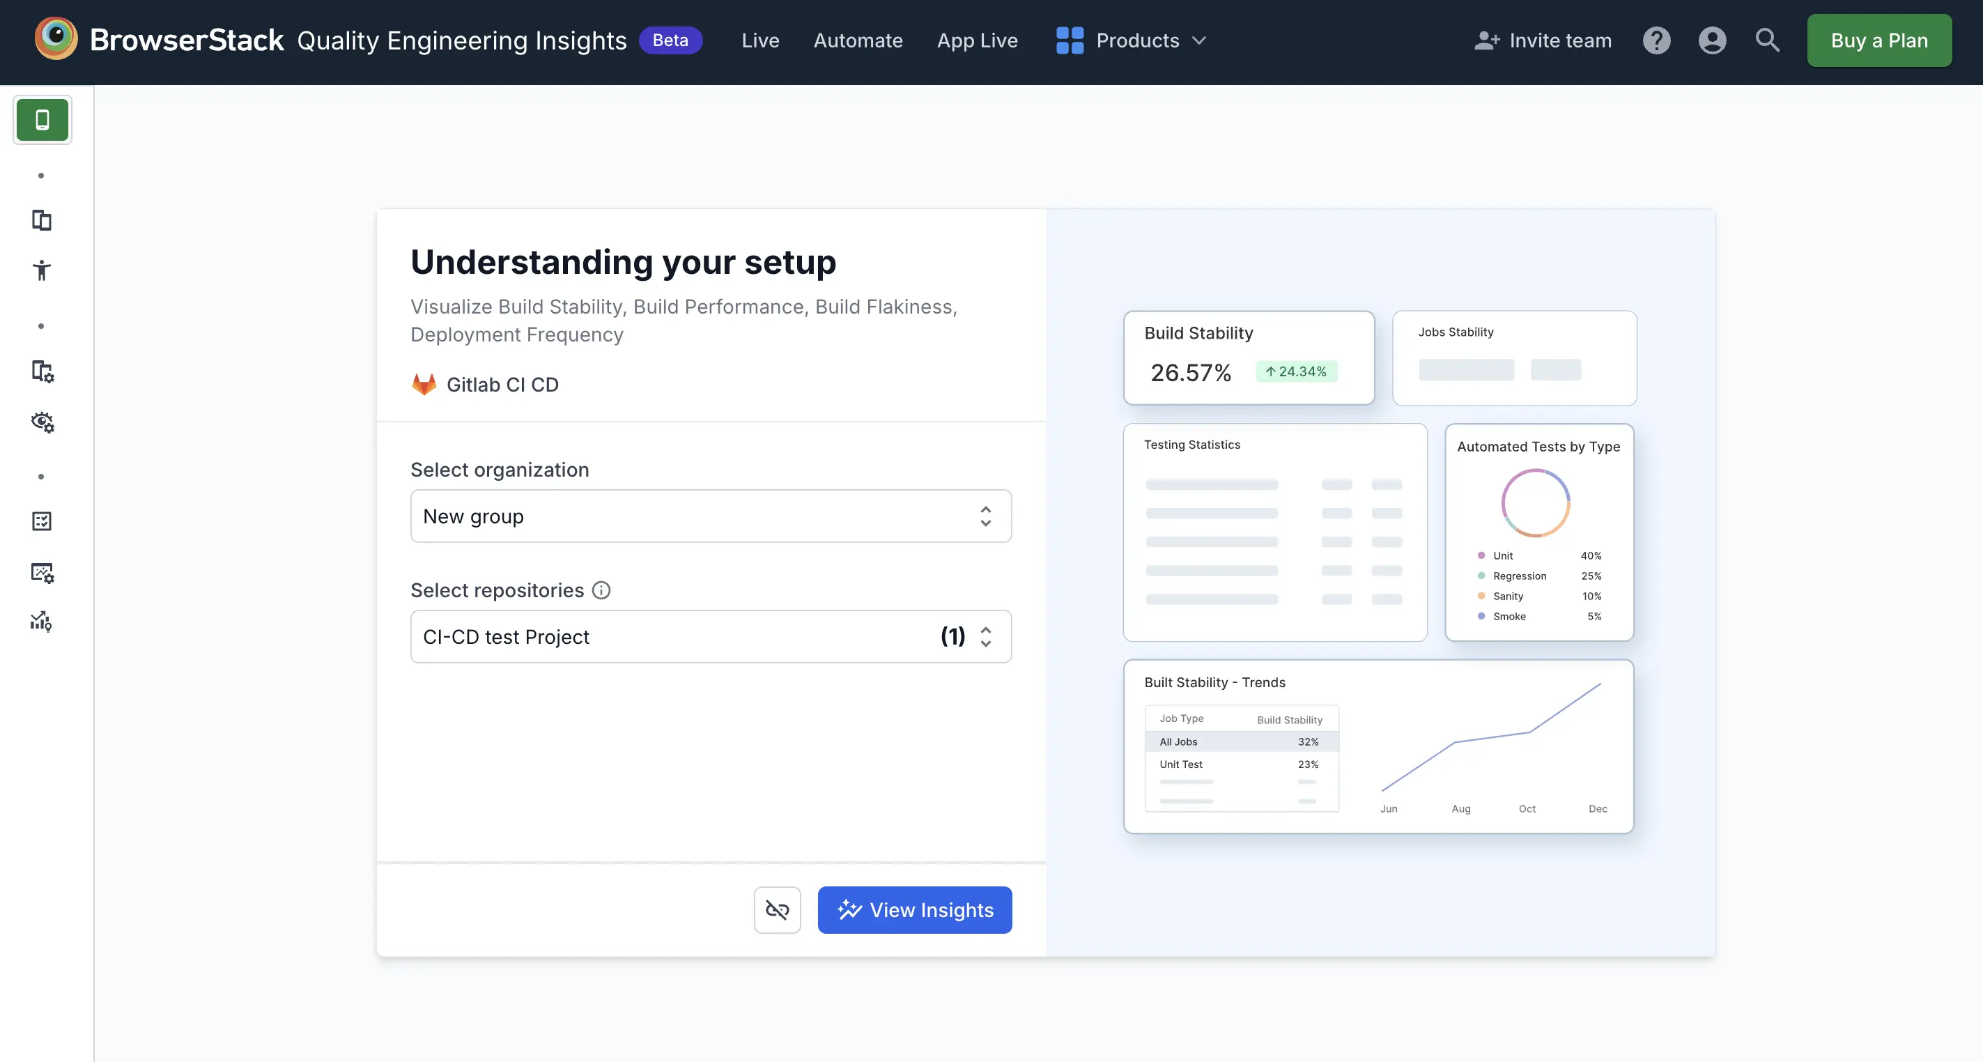This screenshot has height=1062, width=1983.
Task: Click the Invite team person-plus icon
Action: pos(1486,40)
